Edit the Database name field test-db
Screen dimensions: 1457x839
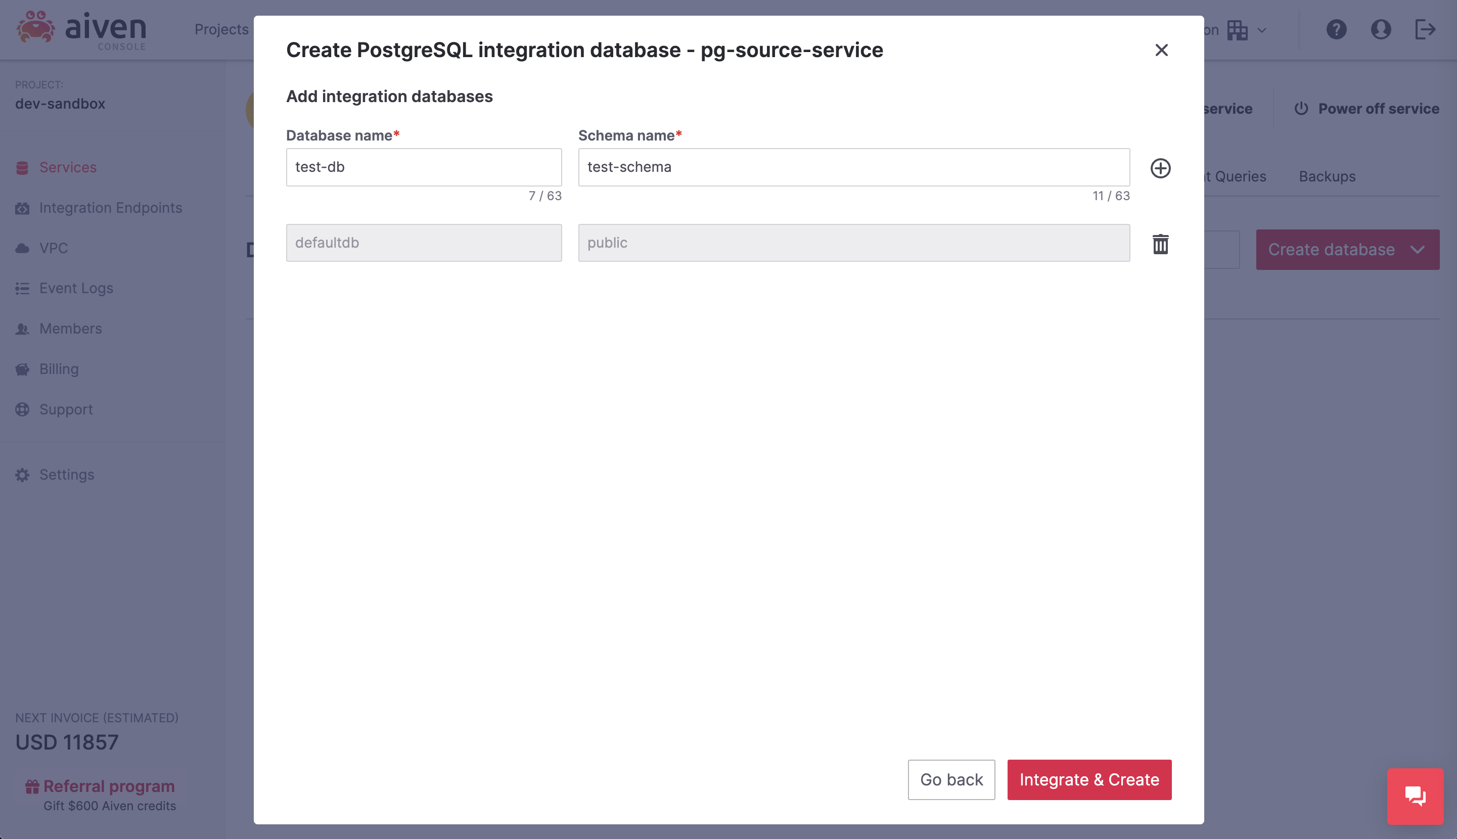click(424, 167)
